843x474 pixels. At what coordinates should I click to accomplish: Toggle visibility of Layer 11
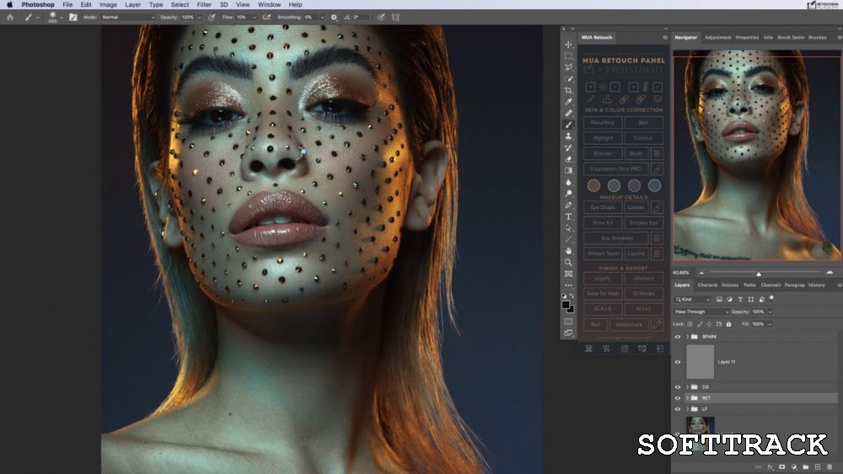click(x=677, y=362)
